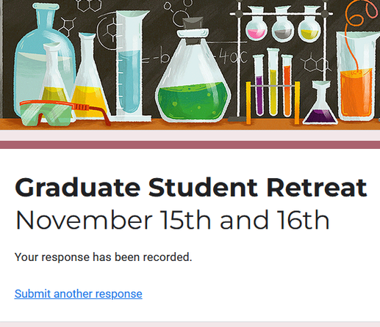Click the tall yellow Erlenmeyer flask
This screenshot has width=380, height=327.
[x=88, y=76]
